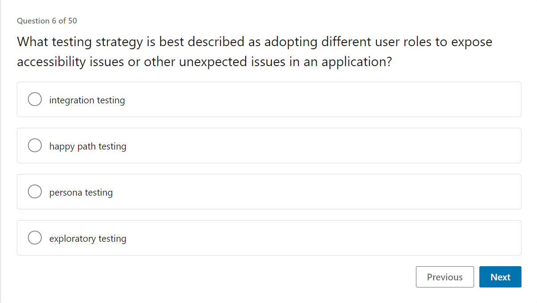The height and width of the screenshot is (303, 537).
Task: Pick the exploratory testing radio button
Action: click(35, 238)
